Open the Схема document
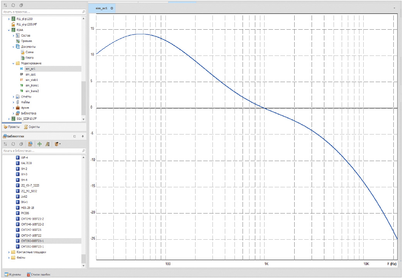 pyautogui.click(x=29, y=52)
